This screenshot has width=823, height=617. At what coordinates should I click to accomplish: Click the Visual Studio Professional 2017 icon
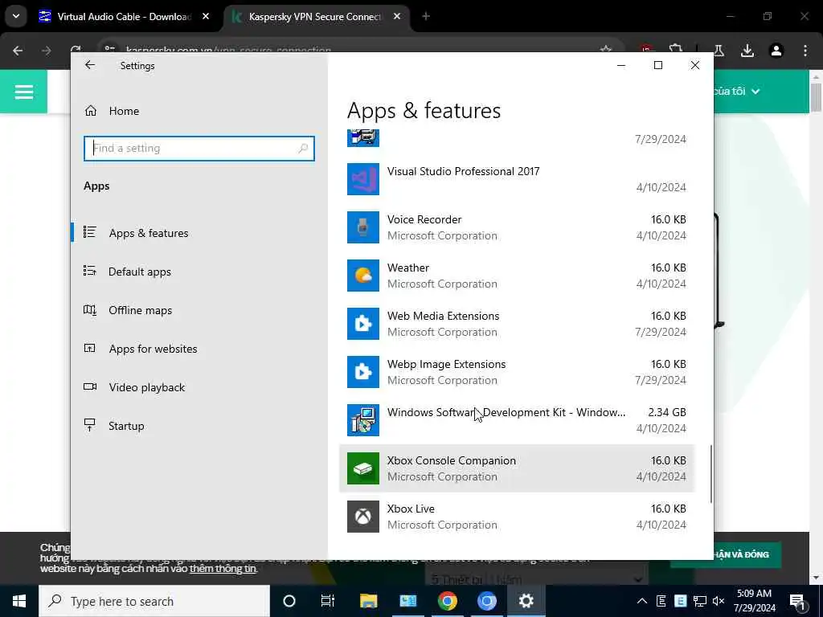tap(362, 179)
